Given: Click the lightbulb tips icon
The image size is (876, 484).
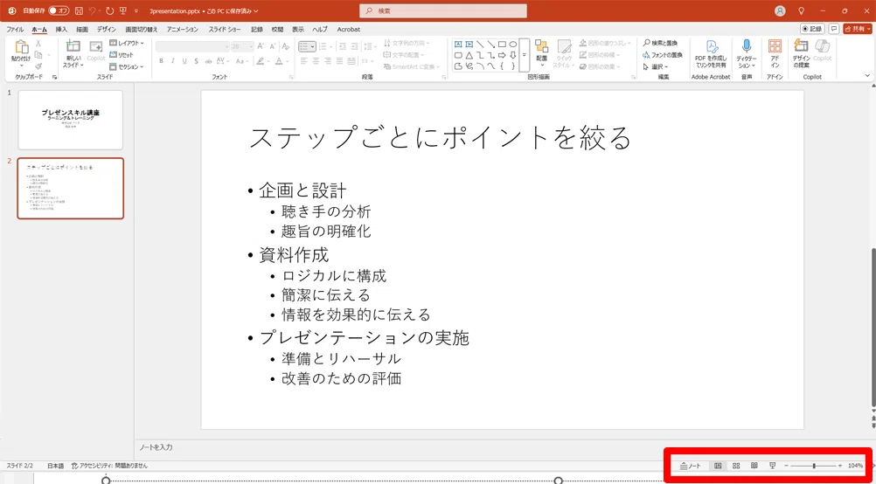Looking at the screenshot, I should (x=802, y=10).
